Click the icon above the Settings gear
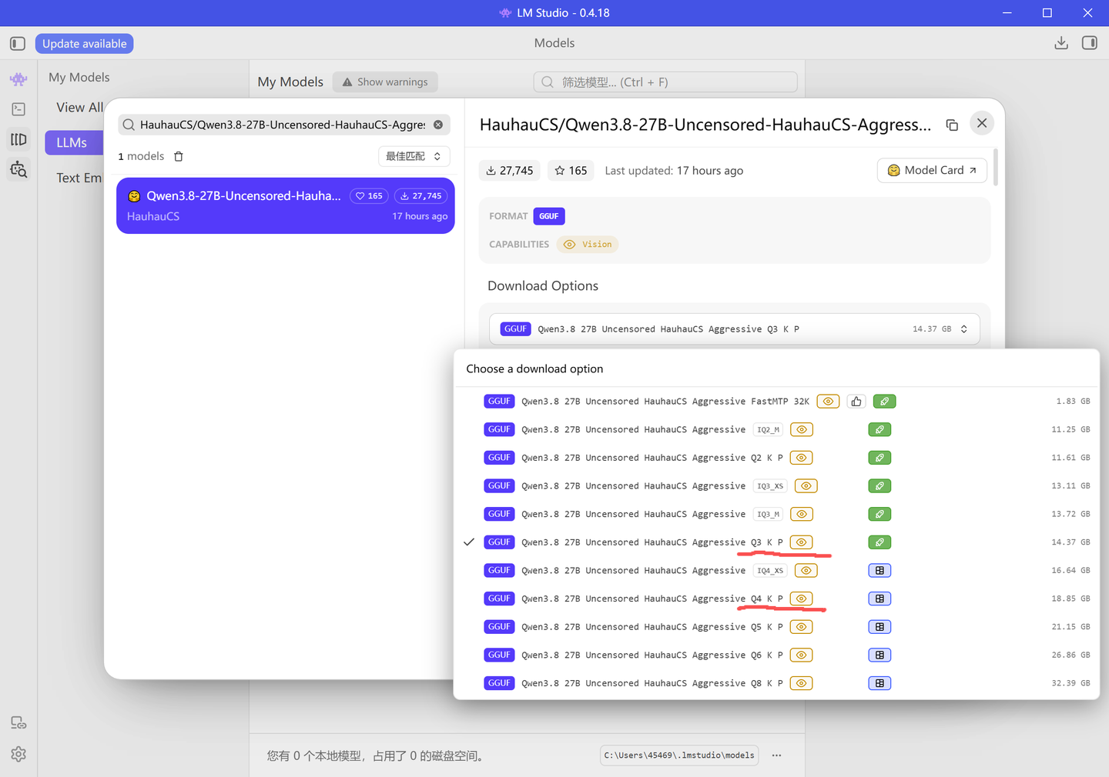The height and width of the screenshot is (777, 1109). tap(18, 723)
